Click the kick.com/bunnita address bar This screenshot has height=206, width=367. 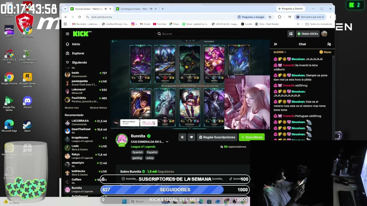click(161, 17)
